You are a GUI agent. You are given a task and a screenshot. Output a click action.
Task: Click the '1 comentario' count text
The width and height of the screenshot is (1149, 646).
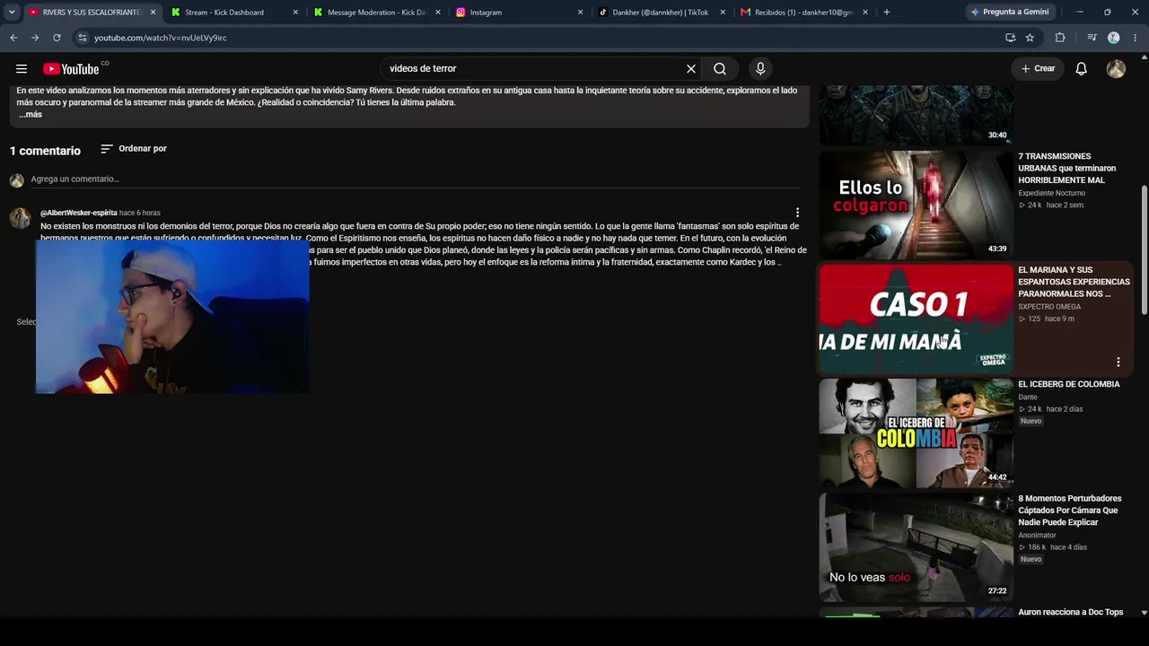[45, 151]
